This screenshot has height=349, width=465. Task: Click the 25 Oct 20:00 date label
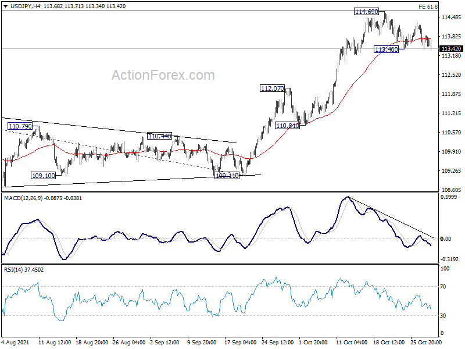(x=426, y=343)
